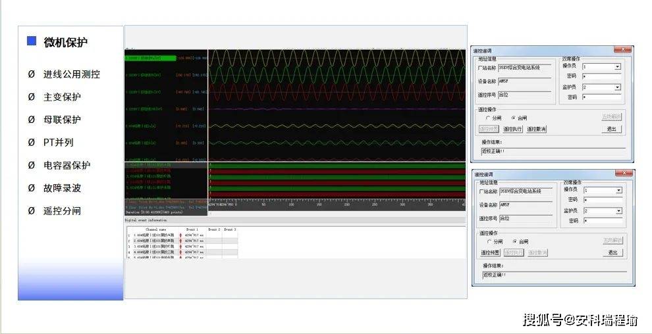The width and height of the screenshot is (652, 334).
Task: Close the lower 遥控遥调 dialog
Action: [x=624, y=173]
